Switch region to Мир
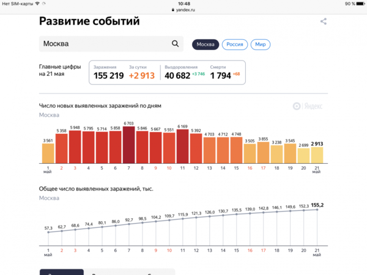Screen dimensions: 367x275 (261, 45)
